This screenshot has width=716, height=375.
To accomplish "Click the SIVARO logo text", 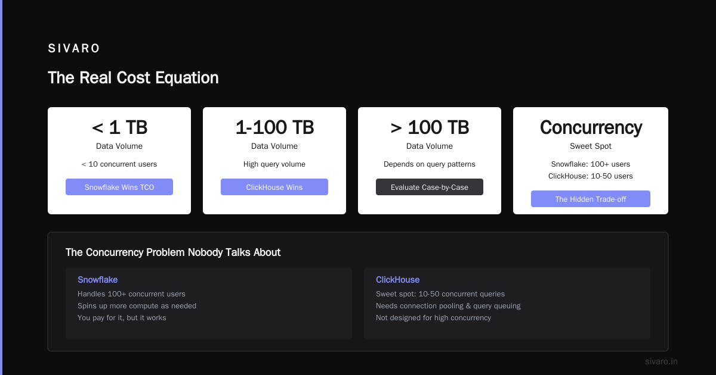I will point(74,49).
